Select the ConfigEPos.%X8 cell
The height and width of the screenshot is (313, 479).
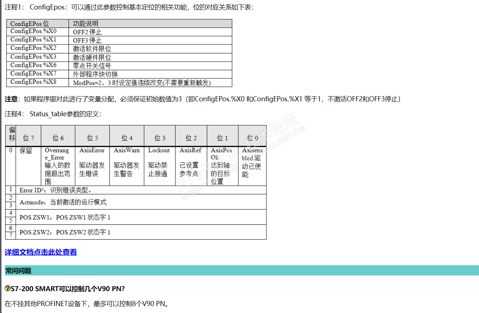(38, 82)
